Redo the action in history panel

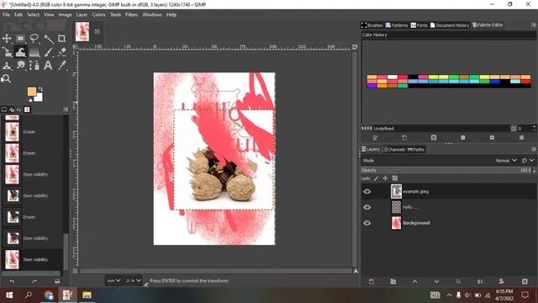point(34,281)
